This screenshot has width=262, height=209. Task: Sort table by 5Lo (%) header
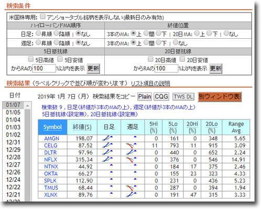[173, 127]
